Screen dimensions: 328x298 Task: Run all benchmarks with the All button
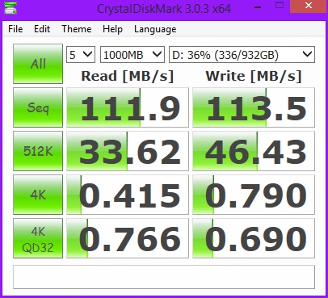click(38, 64)
